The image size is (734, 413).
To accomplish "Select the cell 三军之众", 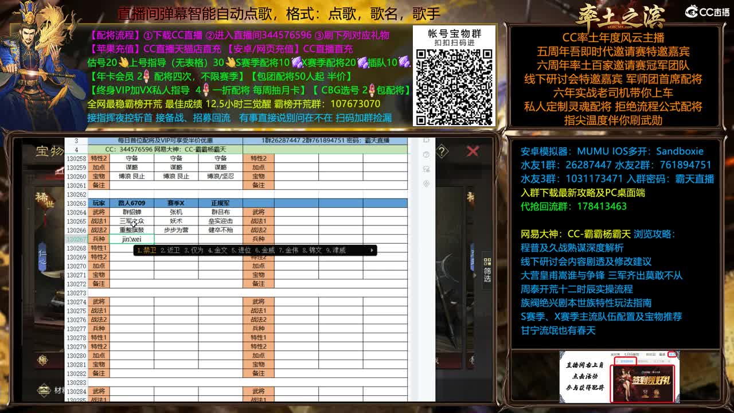I will (131, 221).
